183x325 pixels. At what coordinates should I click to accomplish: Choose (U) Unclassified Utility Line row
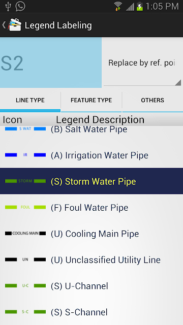[91, 259]
